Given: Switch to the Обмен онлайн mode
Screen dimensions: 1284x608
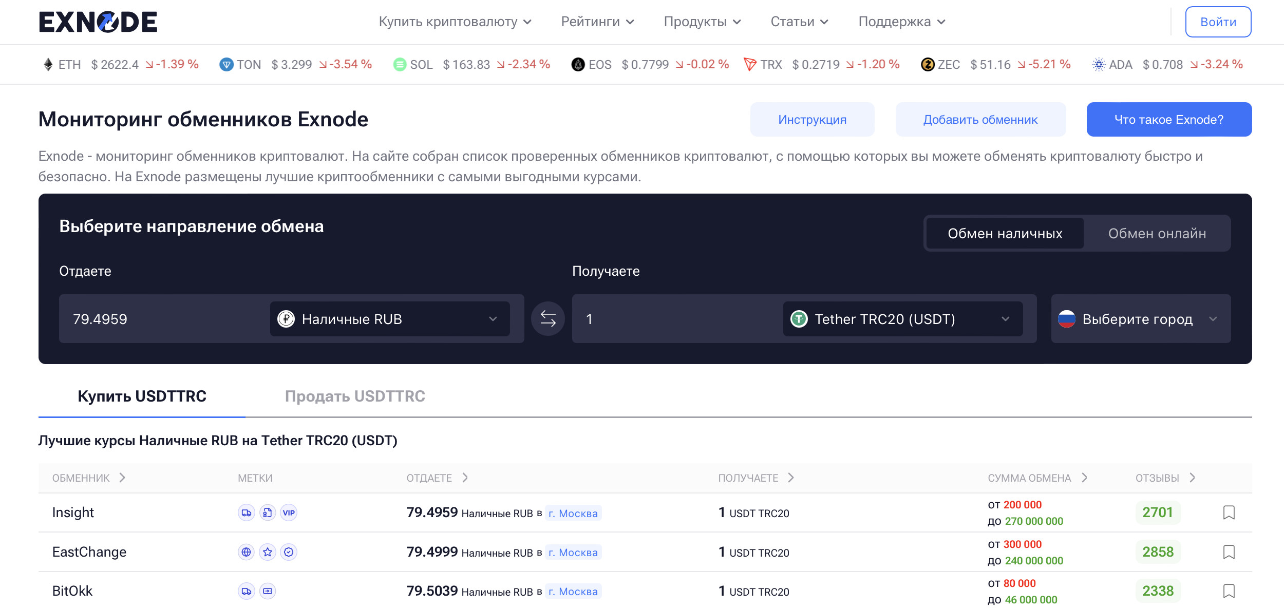Looking at the screenshot, I should coord(1157,234).
